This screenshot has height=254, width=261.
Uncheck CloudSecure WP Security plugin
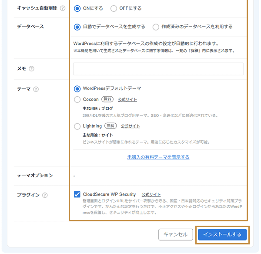(x=77, y=194)
